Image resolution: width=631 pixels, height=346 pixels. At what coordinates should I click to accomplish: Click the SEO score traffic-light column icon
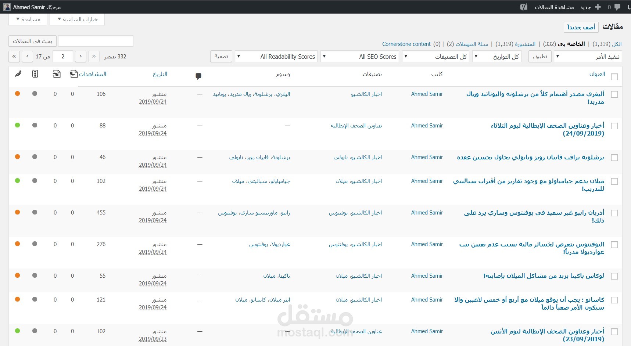click(35, 74)
